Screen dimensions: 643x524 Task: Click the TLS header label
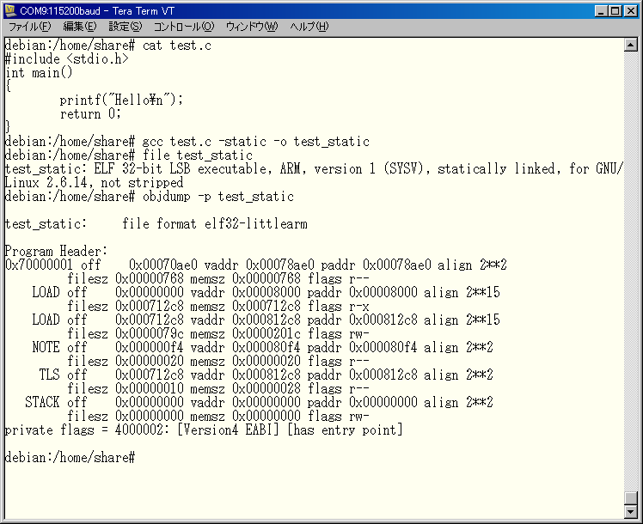click(49, 375)
